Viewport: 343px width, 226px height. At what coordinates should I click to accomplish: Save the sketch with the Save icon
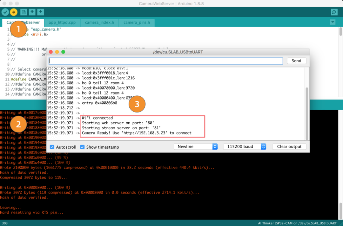[x=40, y=12]
